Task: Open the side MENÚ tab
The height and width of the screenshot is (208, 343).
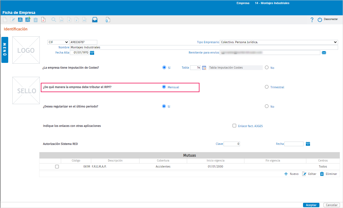Action: [5, 50]
